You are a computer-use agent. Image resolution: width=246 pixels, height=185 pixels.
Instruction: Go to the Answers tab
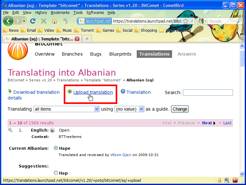coord(187,54)
